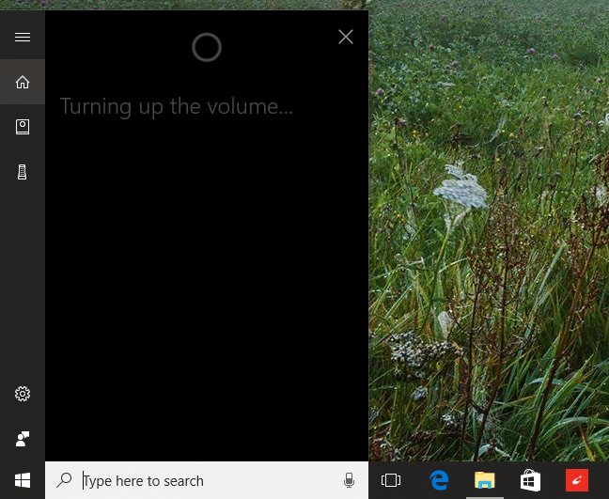This screenshot has height=499, width=609.
Task: Close the Cortana panel
Action: (346, 37)
